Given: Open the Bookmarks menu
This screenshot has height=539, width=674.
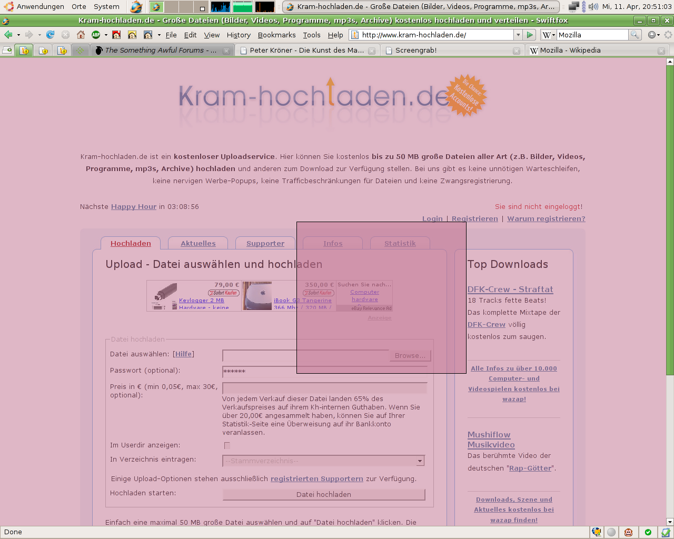Looking at the screenshot, I should (277, 35).
